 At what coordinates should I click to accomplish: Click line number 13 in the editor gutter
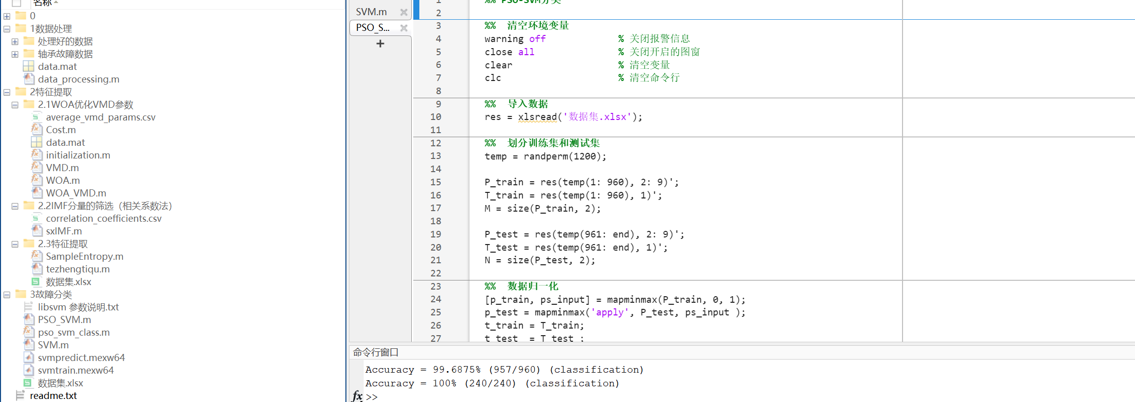[436, 156]
